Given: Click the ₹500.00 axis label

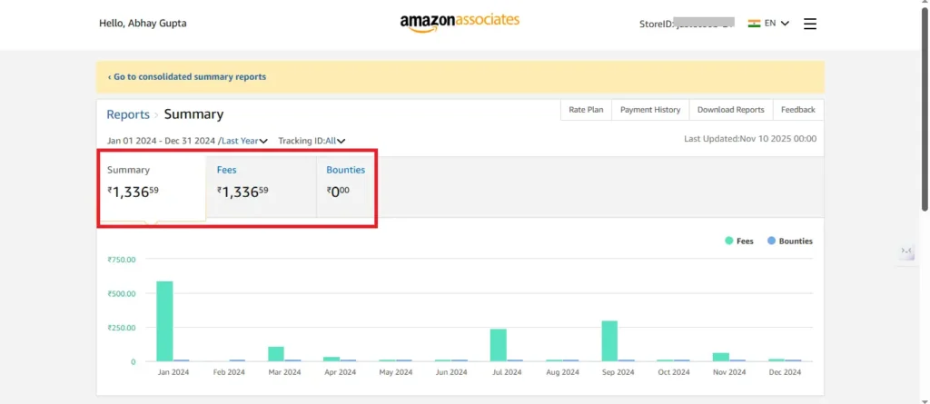Looking at the screenshot, I should 122,293.
